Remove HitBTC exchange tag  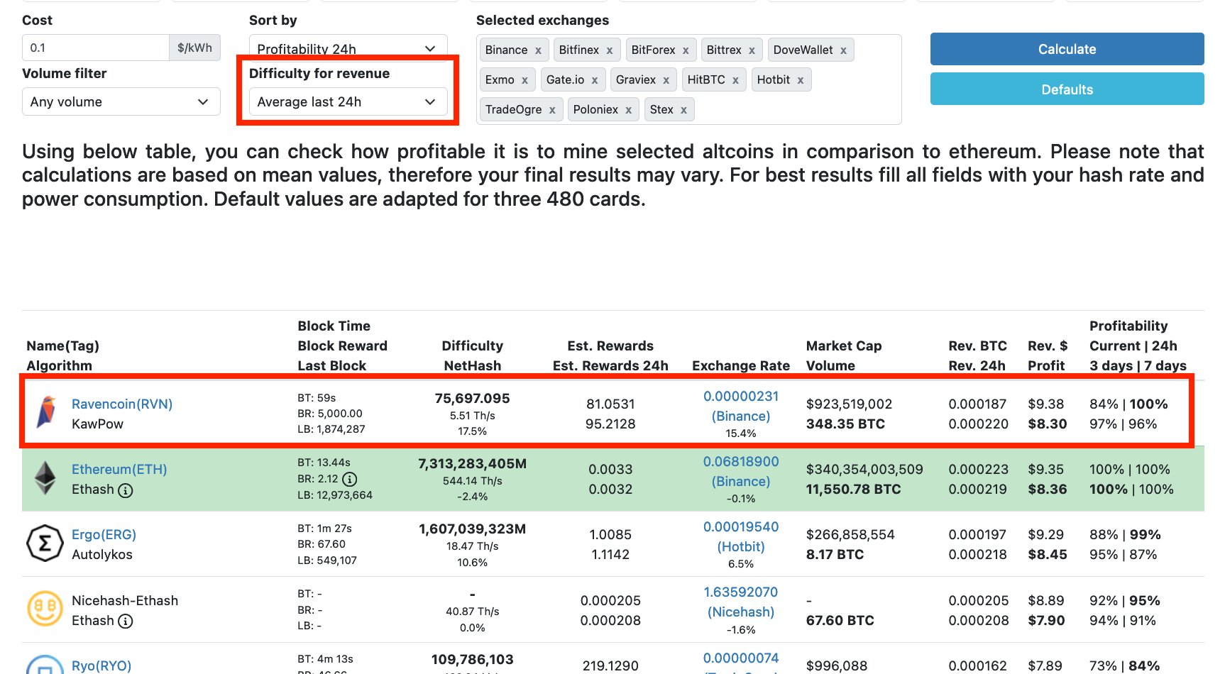[735, 80]
